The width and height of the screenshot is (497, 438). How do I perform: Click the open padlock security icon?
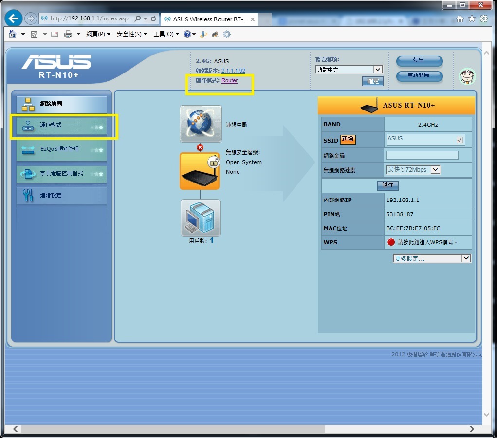pos(214,162)
